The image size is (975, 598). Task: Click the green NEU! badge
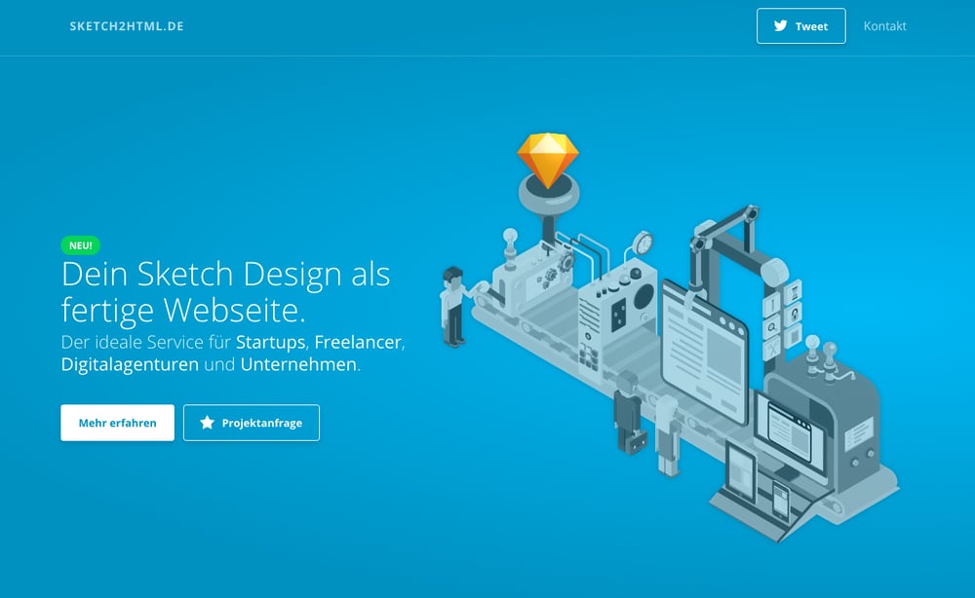(x=80, y=245)
